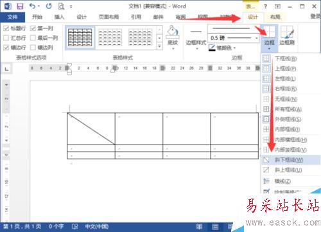Click the ruler tab selector L button

6,69
